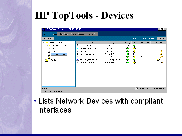Sort by the Type column header

click(114, 43)
